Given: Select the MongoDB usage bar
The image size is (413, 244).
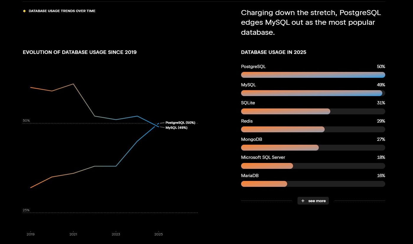Looking at the screenshot, I should tap(313, 148).
